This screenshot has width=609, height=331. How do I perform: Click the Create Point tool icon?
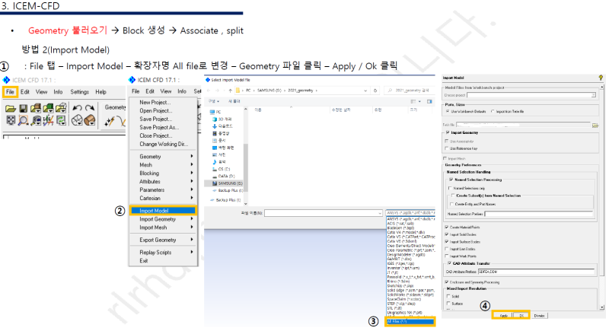[110, 122]
